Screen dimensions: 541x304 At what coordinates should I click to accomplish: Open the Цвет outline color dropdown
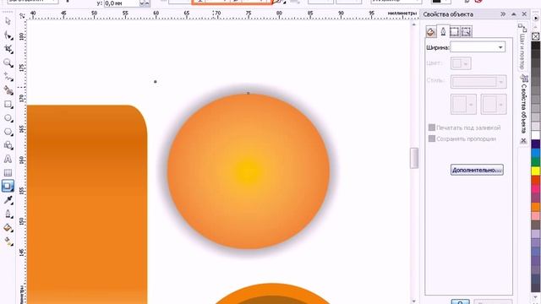tap(461, 63)
